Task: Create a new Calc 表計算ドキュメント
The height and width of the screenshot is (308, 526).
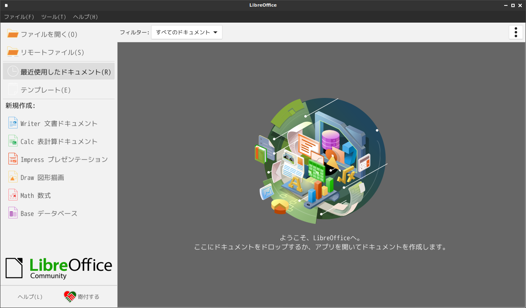Action: click(59, 141)
